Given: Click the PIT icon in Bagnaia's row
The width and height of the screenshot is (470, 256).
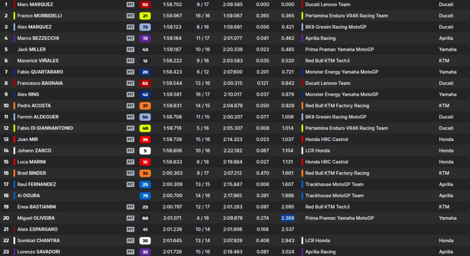Looking at the screenshot, I should tap(130, 83).
